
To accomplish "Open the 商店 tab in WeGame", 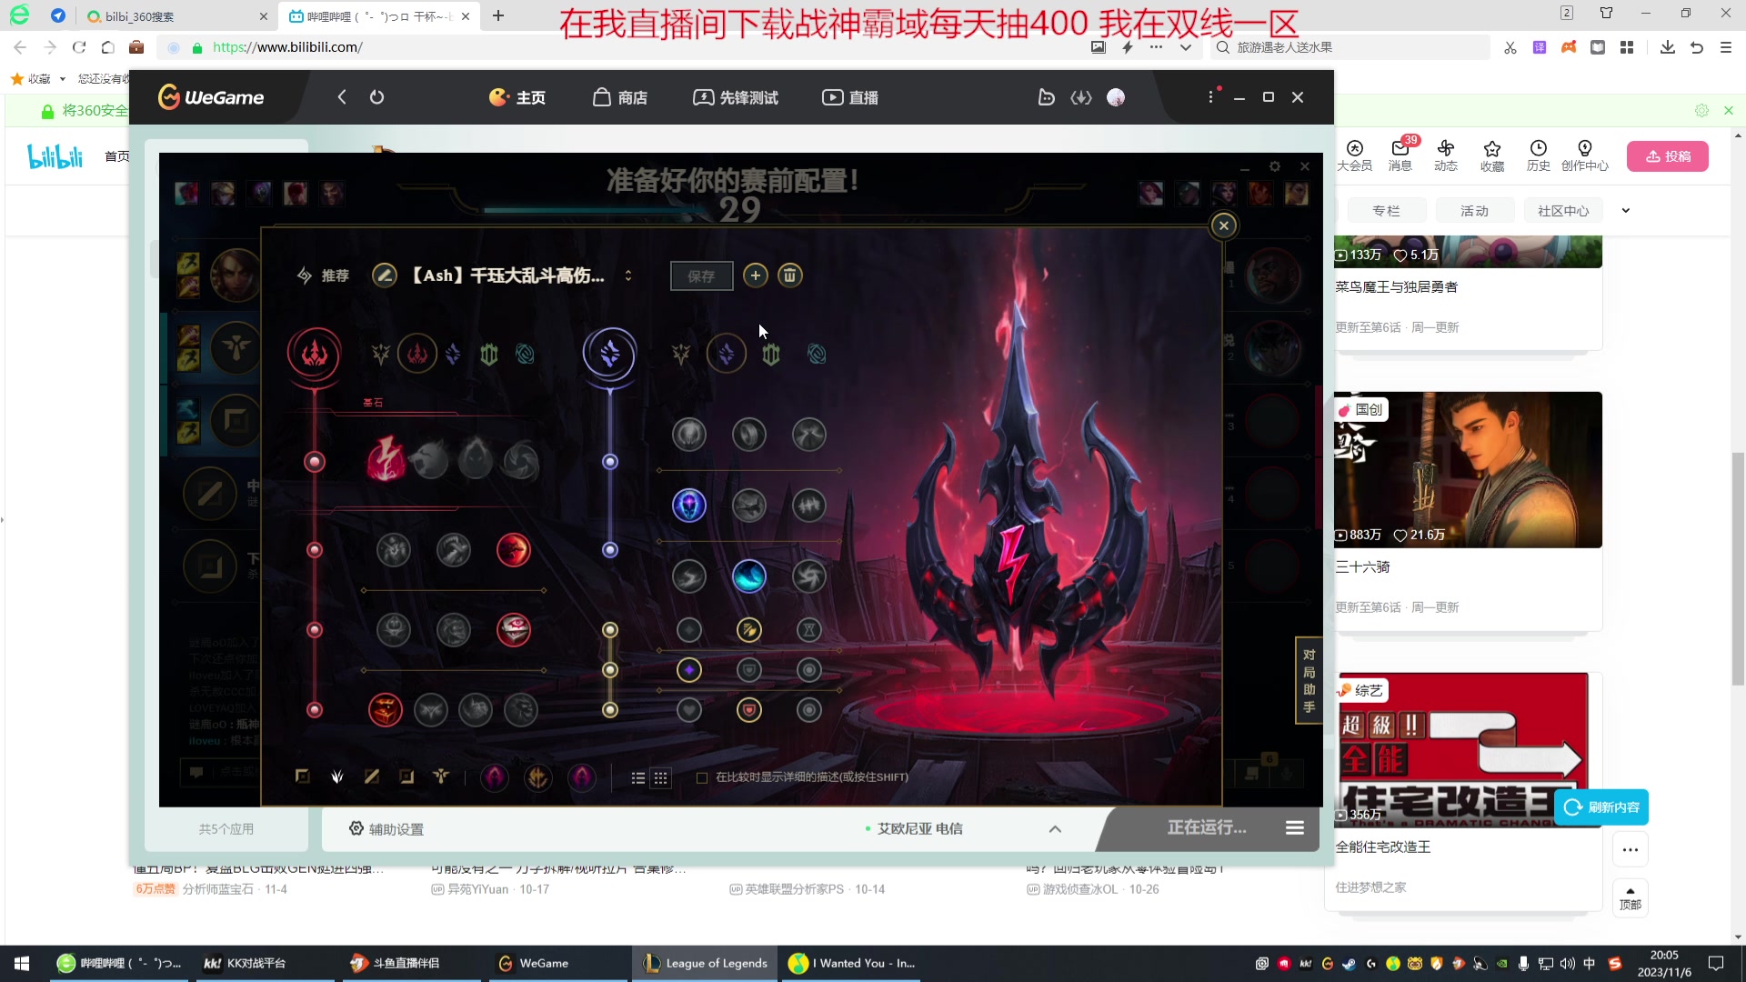I will (x=620, y=97).
